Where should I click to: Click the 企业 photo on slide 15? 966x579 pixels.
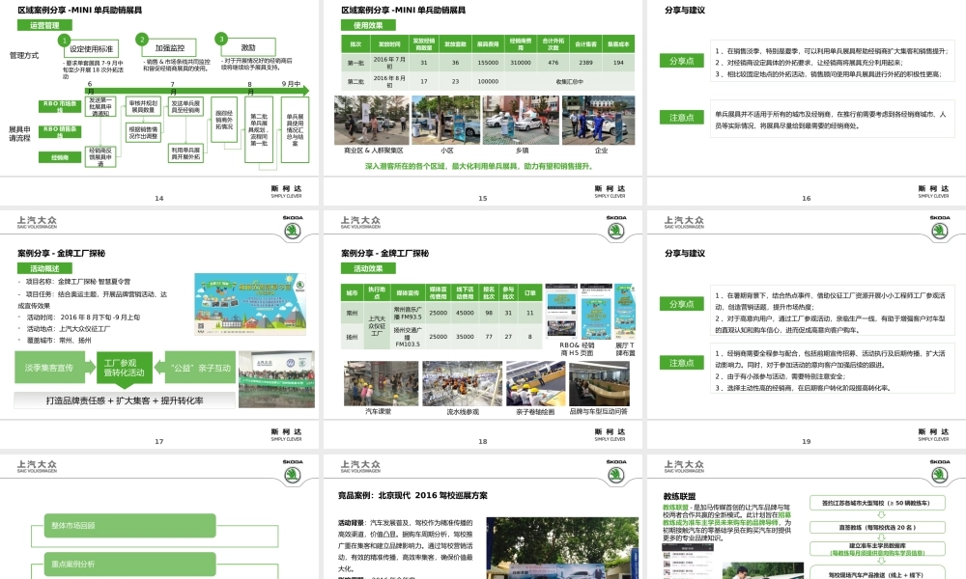tap(598, 120)
